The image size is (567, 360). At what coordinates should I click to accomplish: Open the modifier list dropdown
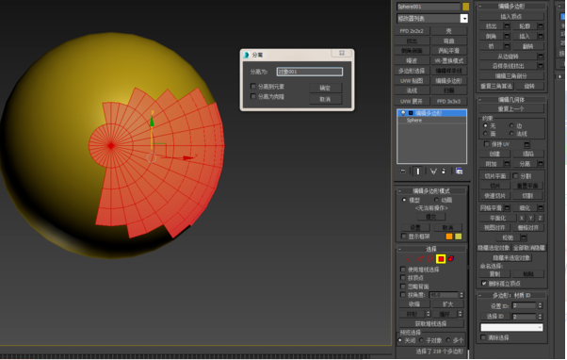[464, 19]
